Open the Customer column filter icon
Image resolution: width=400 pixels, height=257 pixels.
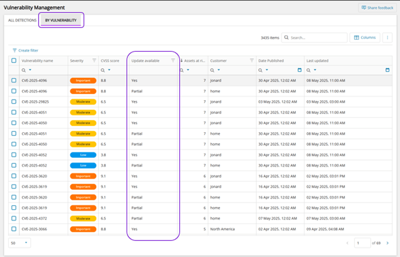pos(252,60)
